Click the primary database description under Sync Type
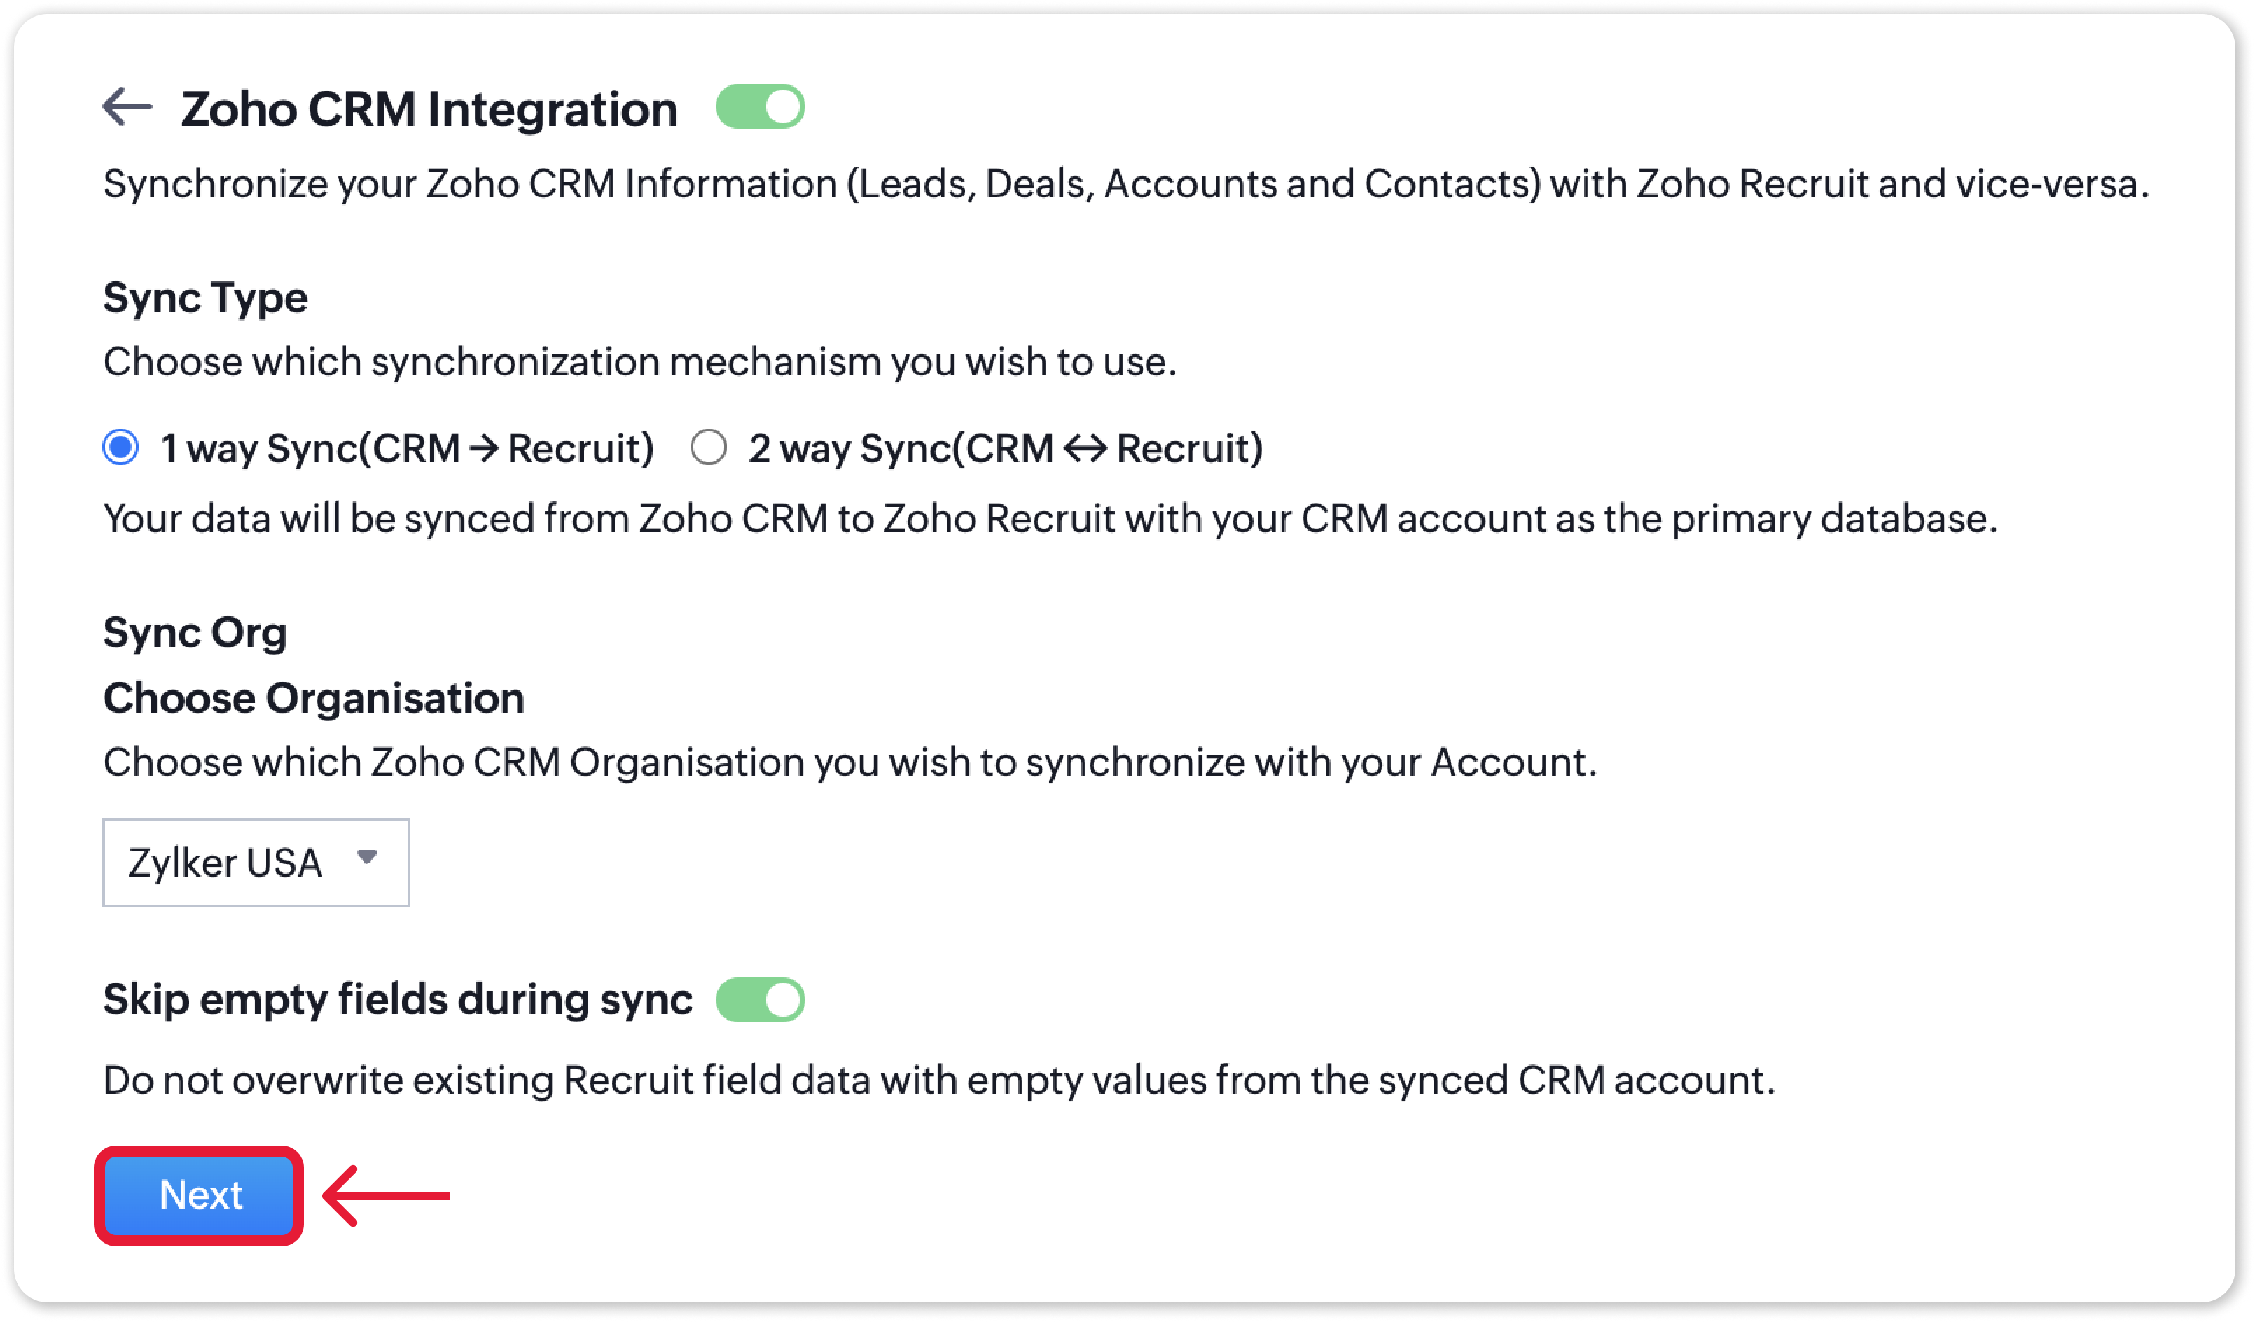Screen dimensions: 2255x1322 1050,519
